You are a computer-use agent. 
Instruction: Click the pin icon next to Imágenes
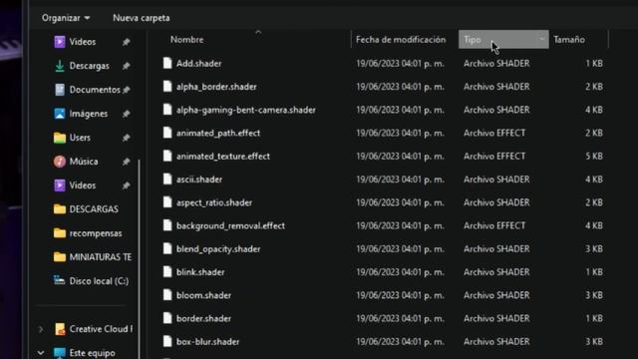pyautogui.click(x=127, y=114)
